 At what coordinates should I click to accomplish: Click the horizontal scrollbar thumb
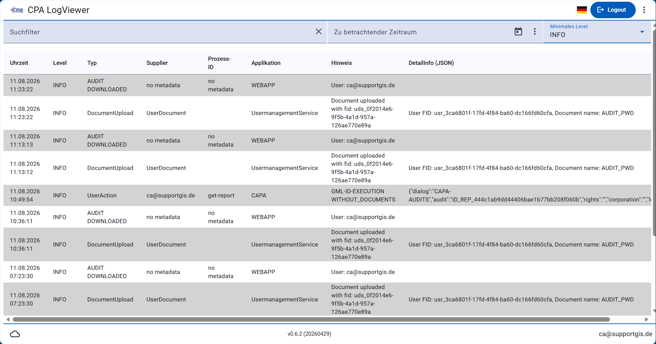point(311,319)
